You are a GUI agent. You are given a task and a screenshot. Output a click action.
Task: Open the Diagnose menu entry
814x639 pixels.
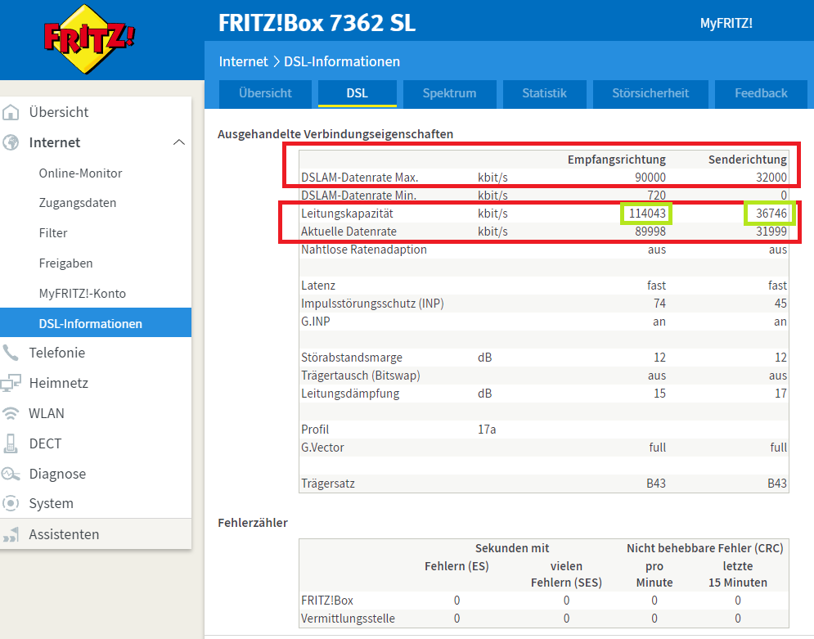(57, 474)
